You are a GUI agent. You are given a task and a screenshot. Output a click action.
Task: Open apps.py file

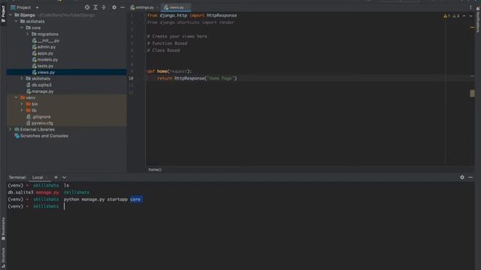[45, 53]
